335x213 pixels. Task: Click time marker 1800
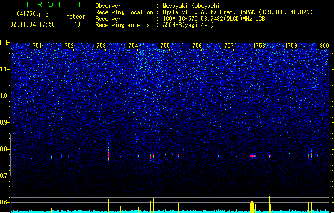tap(323, 46)
